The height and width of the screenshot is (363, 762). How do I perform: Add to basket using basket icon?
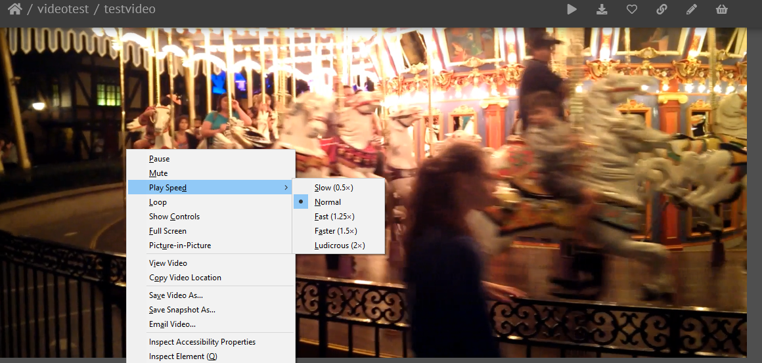[x=722, y=9]
